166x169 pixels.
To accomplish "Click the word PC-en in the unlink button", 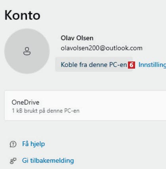I will (x=118, y=65).
